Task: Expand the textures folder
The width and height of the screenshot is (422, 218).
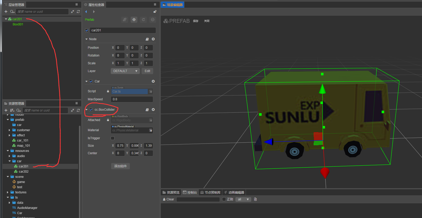Action: tap(8, 192)
